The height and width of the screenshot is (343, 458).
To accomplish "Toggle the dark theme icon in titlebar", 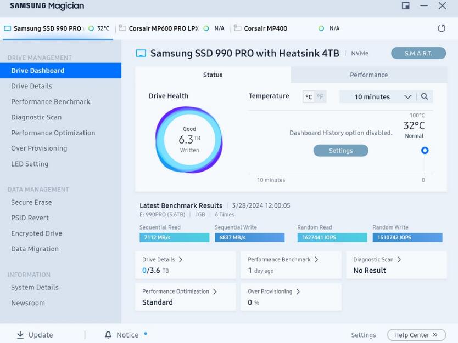I will [405, 7].
